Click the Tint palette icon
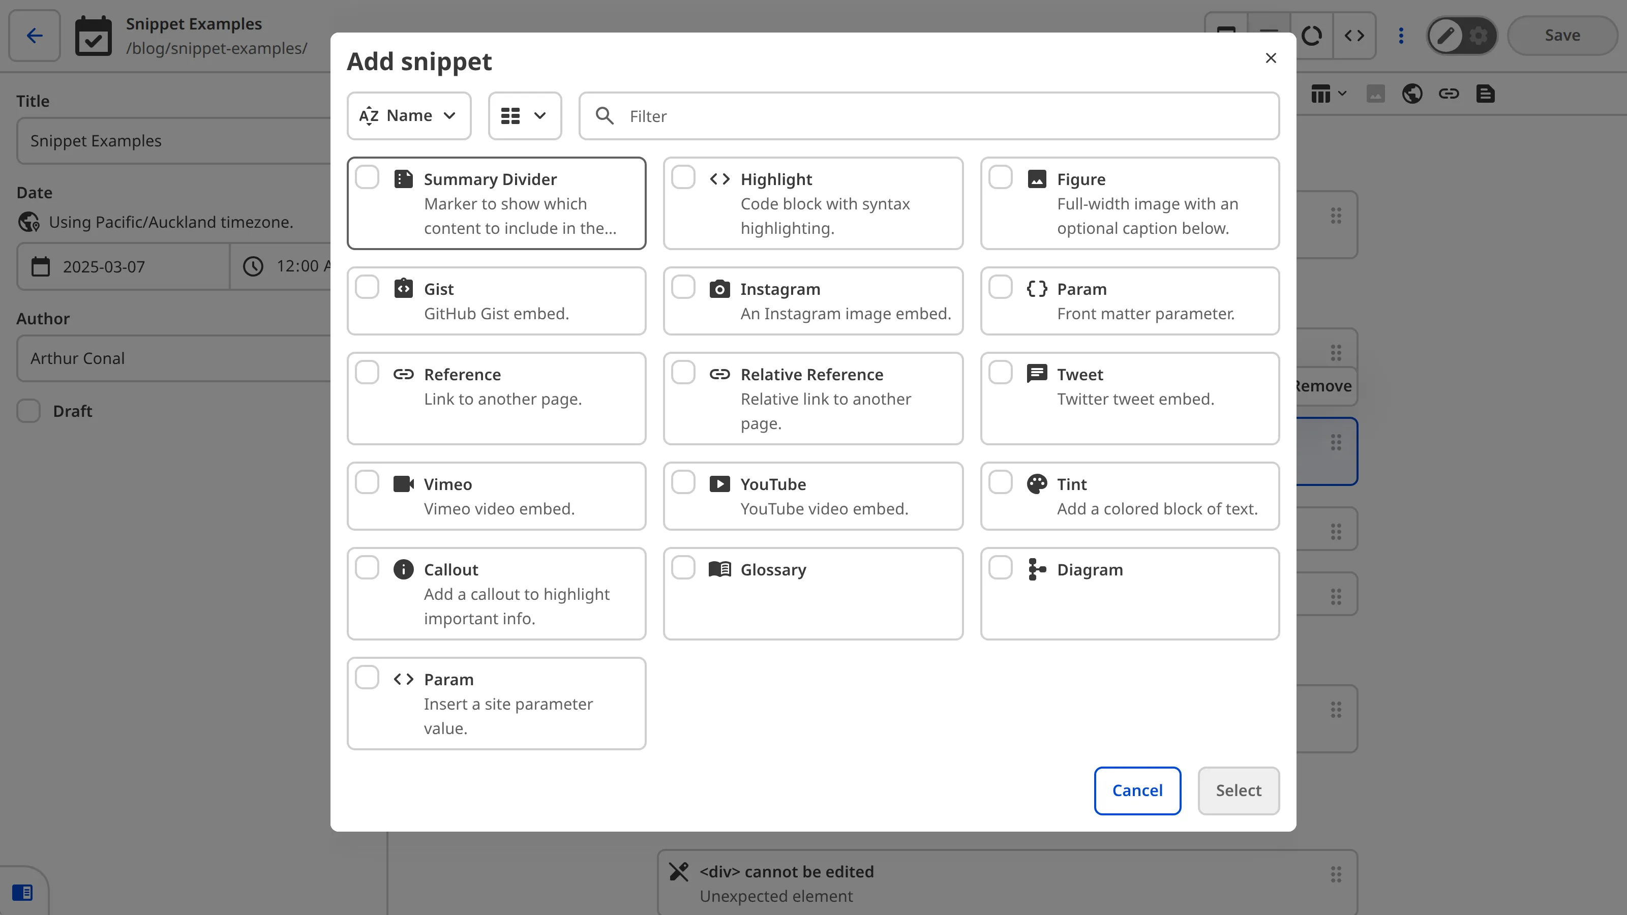This screenshot has width=1627, height=915. point(1037,484)
